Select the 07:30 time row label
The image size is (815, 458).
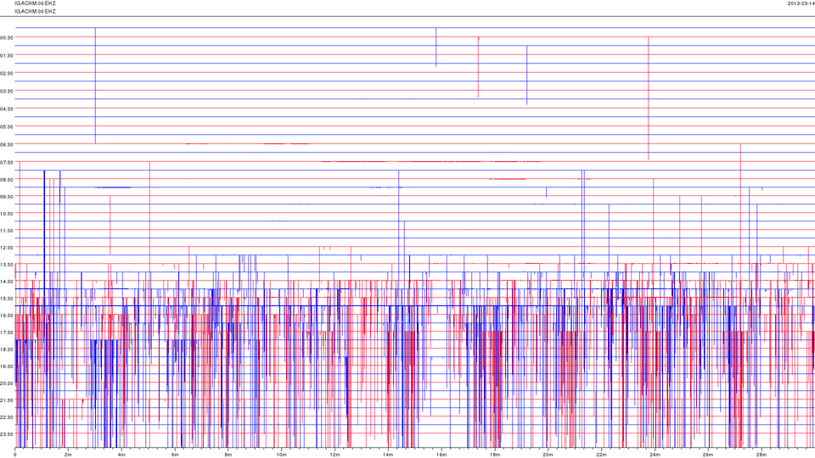7,163
